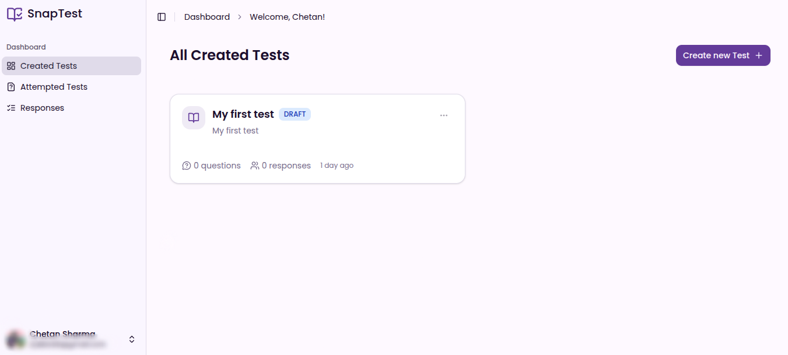Click the Attempted Tests question icon

tap(10, 87)
